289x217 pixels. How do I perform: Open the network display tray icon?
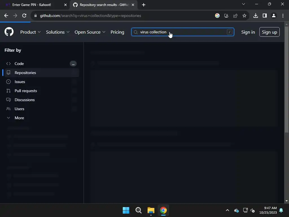point(245,210)
